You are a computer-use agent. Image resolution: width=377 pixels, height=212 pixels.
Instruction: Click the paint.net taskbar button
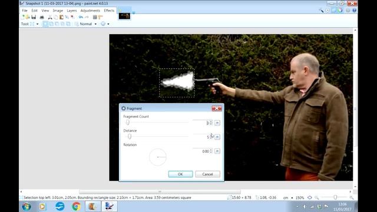point(110,207)
